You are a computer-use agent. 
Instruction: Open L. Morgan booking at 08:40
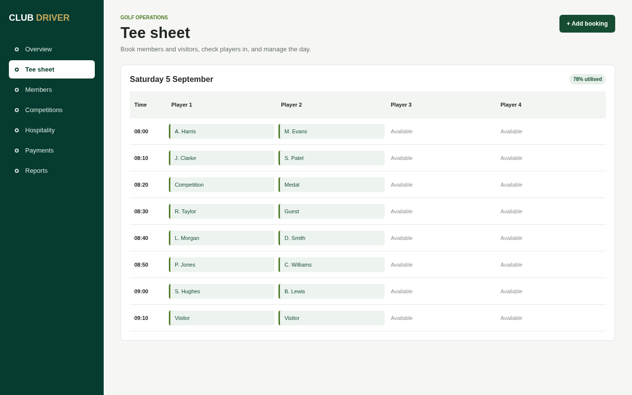[x=222, y=238]
